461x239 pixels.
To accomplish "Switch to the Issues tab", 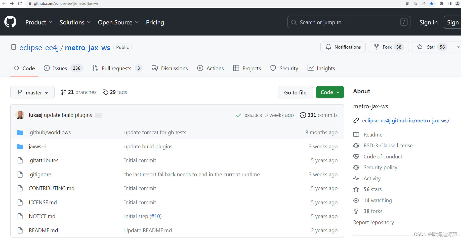I will tap(63, 68).
